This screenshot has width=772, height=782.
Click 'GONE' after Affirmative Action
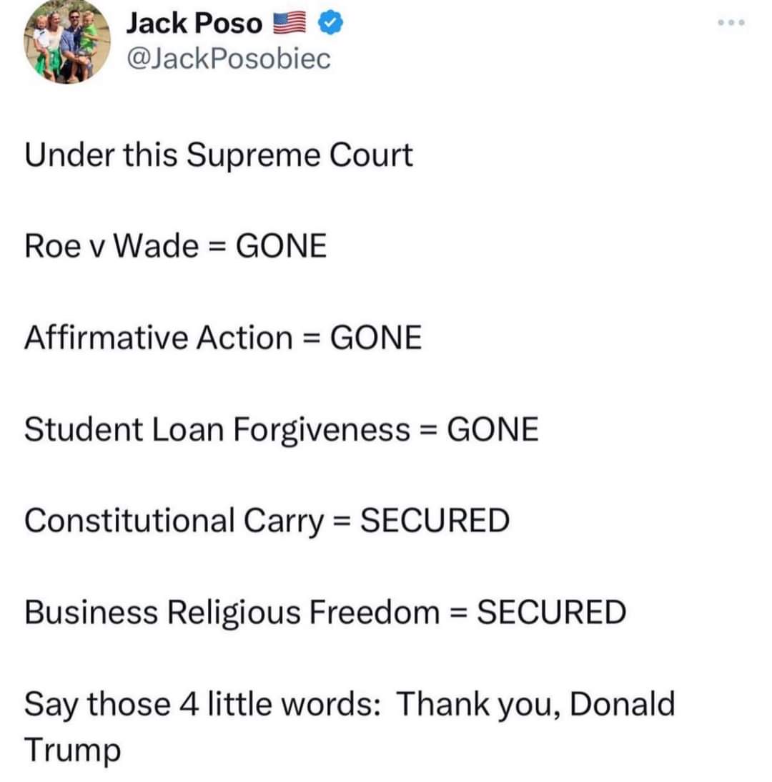376,338
